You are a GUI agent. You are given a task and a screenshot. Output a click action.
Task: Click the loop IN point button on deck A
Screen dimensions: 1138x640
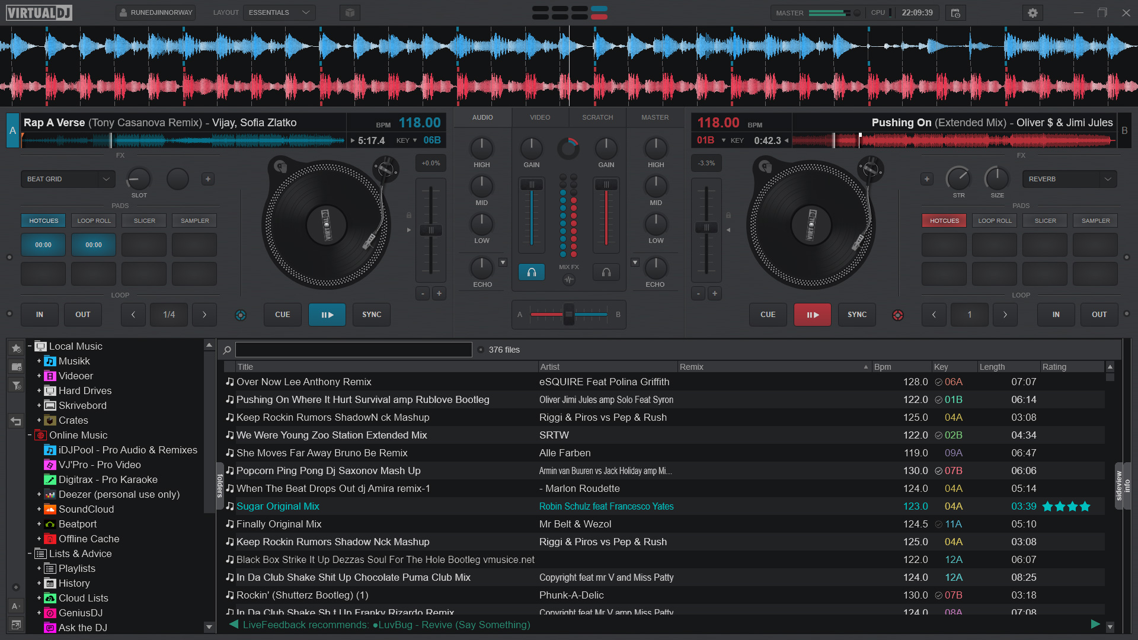click(40, 313)
